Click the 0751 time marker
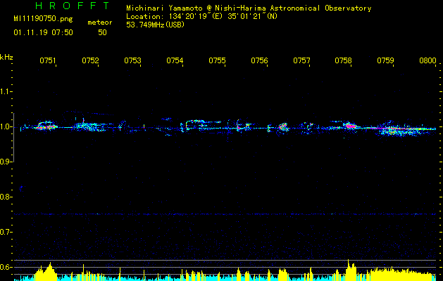This screenshot has width=443, height=281. click(x=48, y=60)
